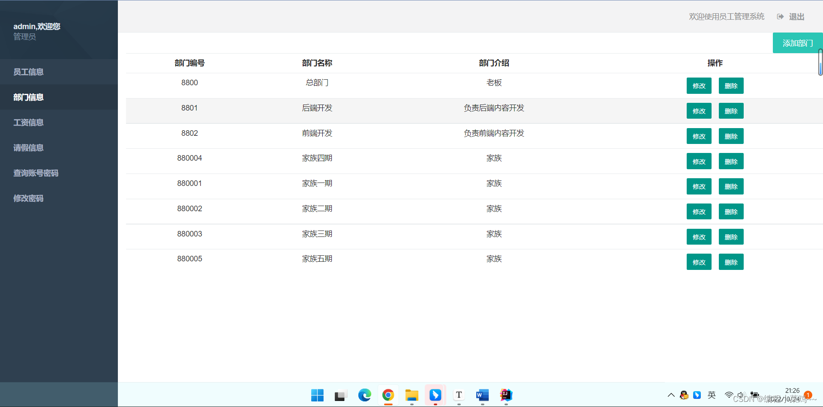
Task: Toggle the 英 input method indicator
Action: pyautogui.click(x=712, y=395)
